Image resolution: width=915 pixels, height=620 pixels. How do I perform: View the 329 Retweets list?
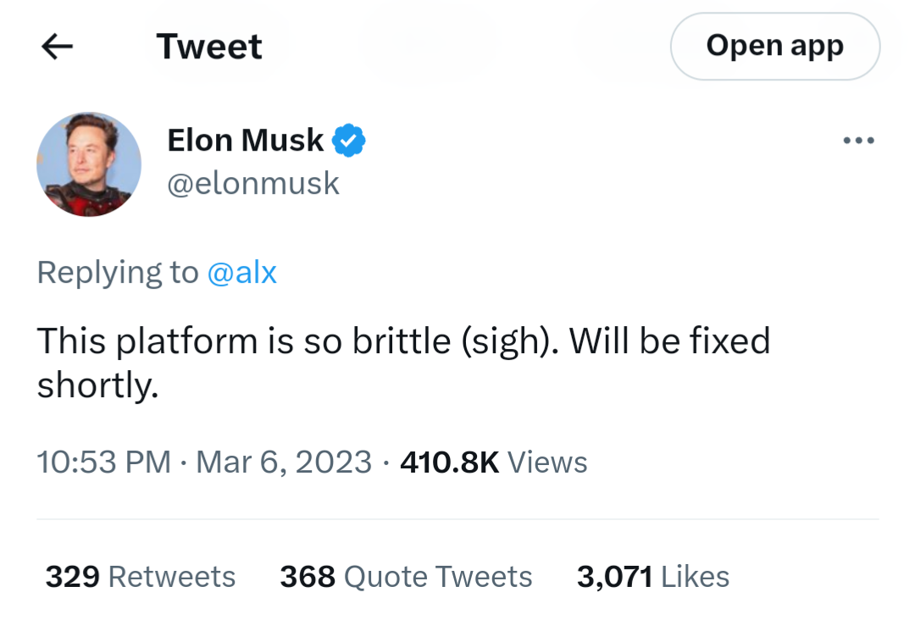141,577
